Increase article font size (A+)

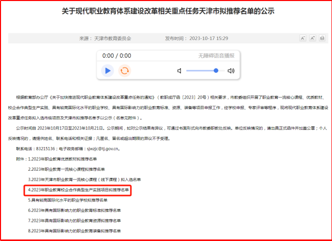(312, 38)
